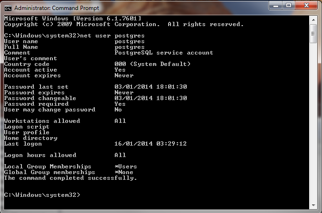322x213 pixels.
Task: Click the final C:\Windows\system32> prompt
Action: (x=42, y=195)
